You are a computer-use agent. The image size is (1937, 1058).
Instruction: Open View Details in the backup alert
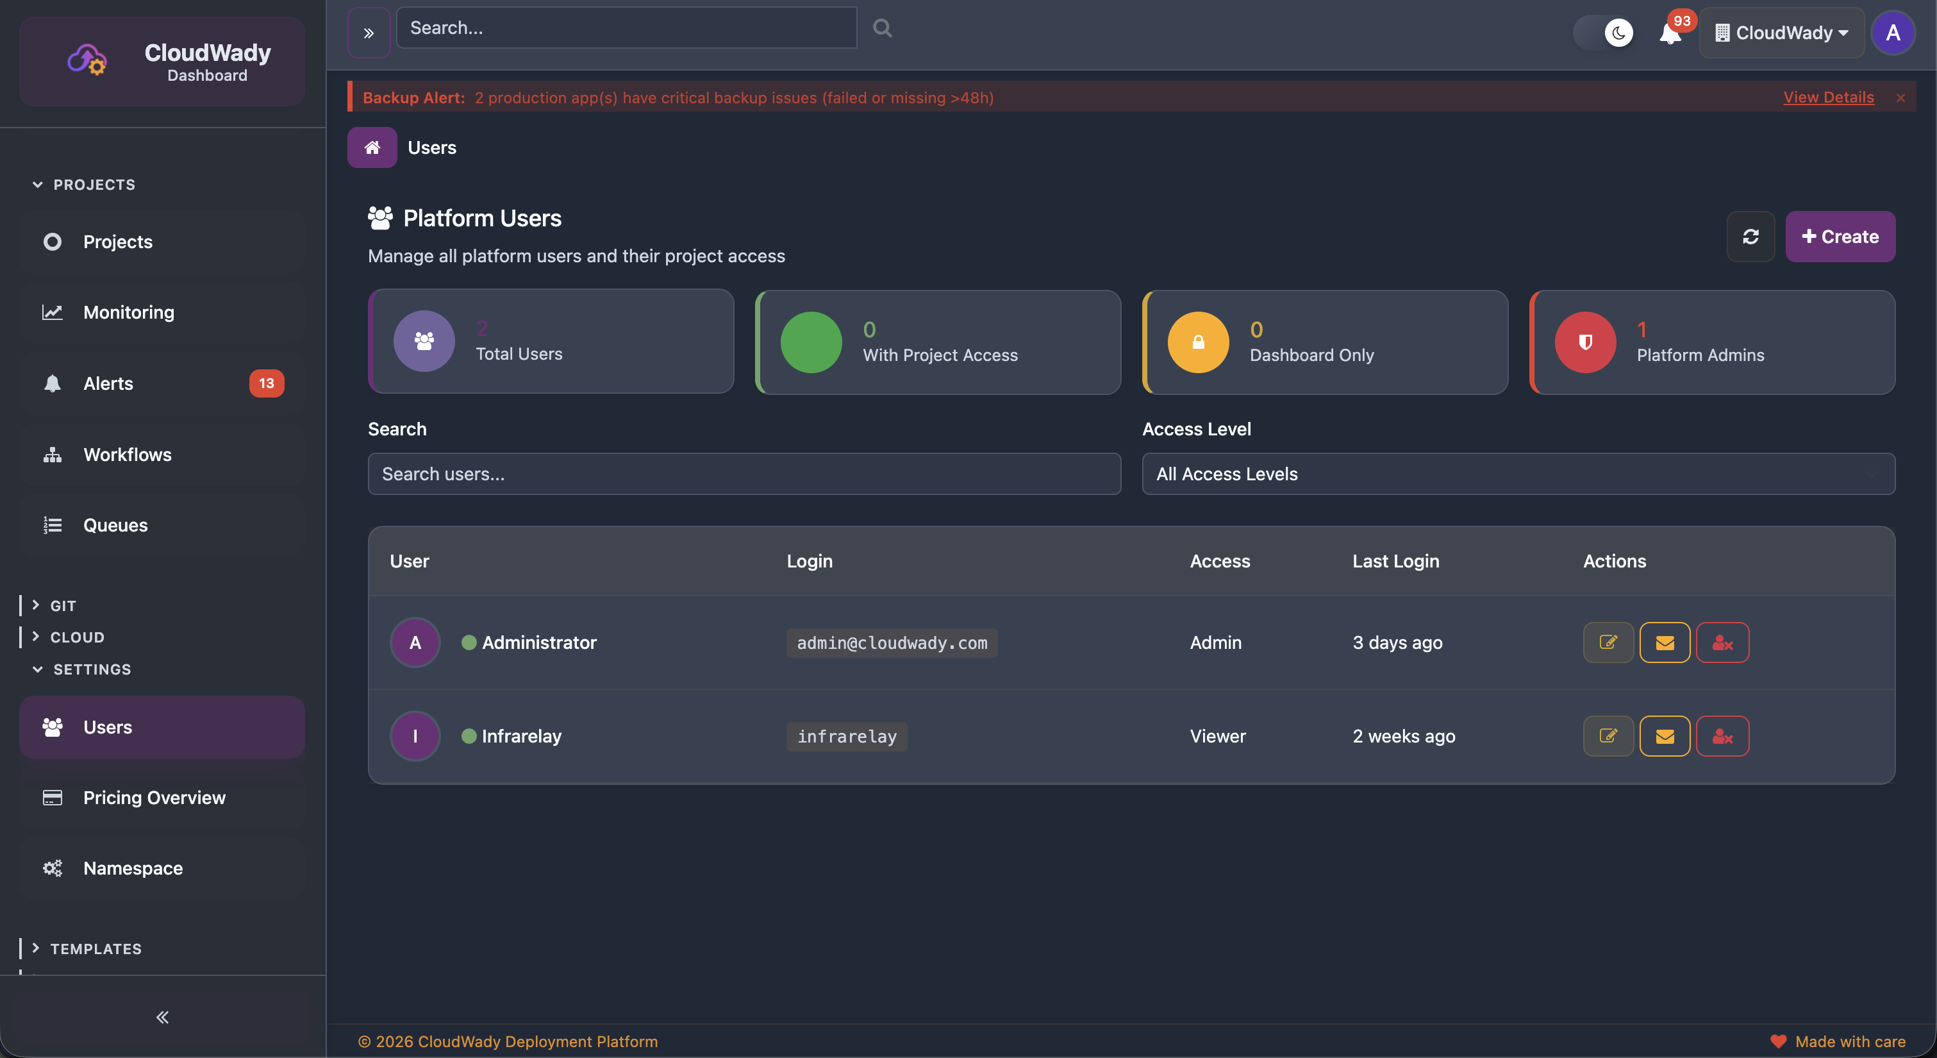pos(1828,97)
